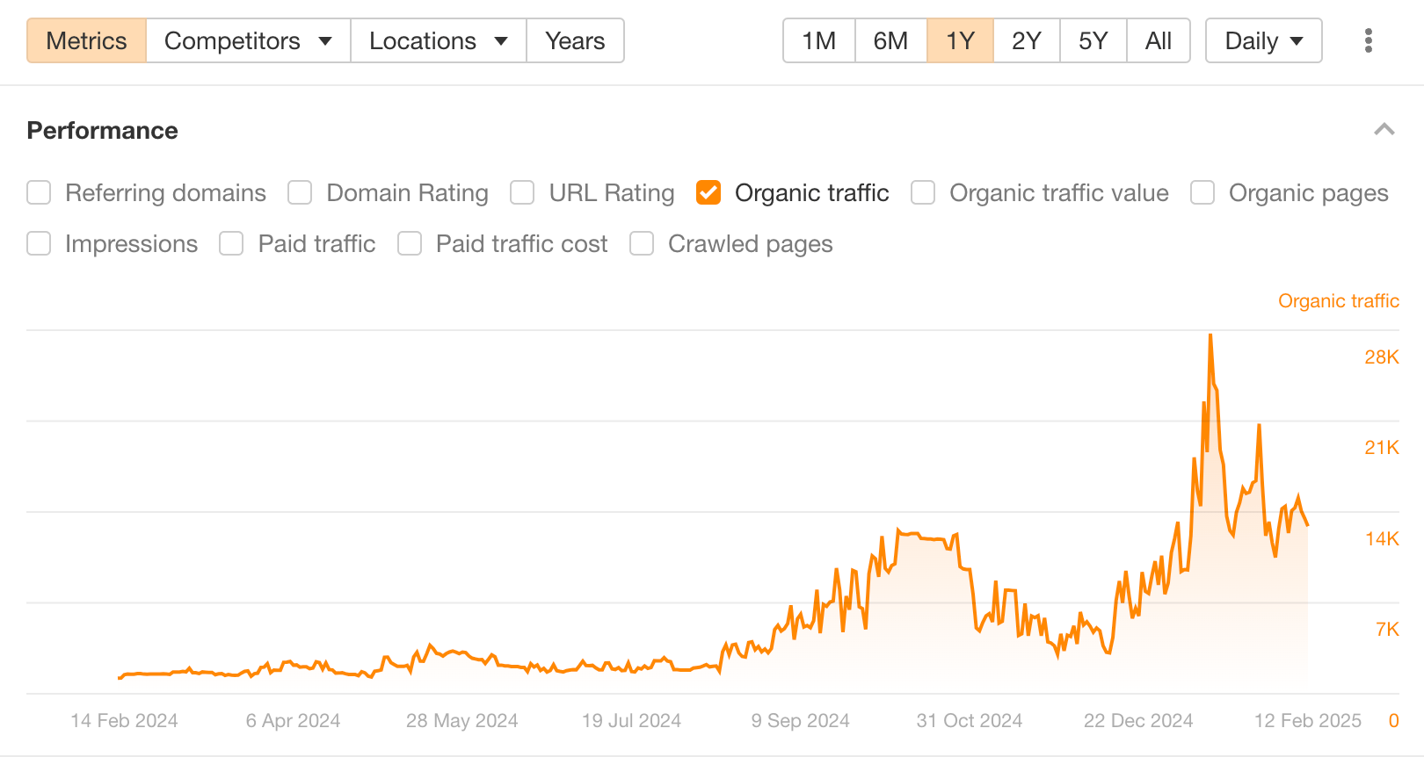Enable the Referring domains checkbox

(x=39, y=192)
